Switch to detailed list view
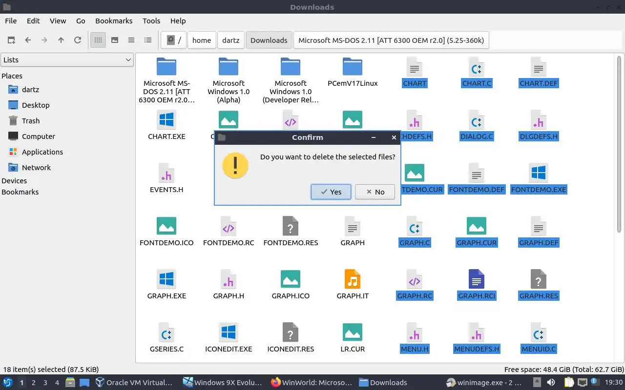Image resolution: width=625 pixels, height=390 pixels. 148,40
